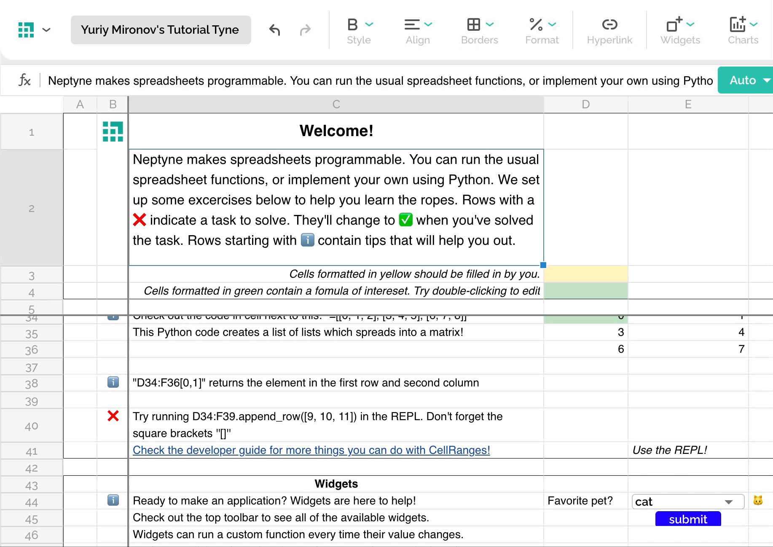This screenshot has height=547, width=773.
Task: Open the Style bold icon
Action: 353,24
